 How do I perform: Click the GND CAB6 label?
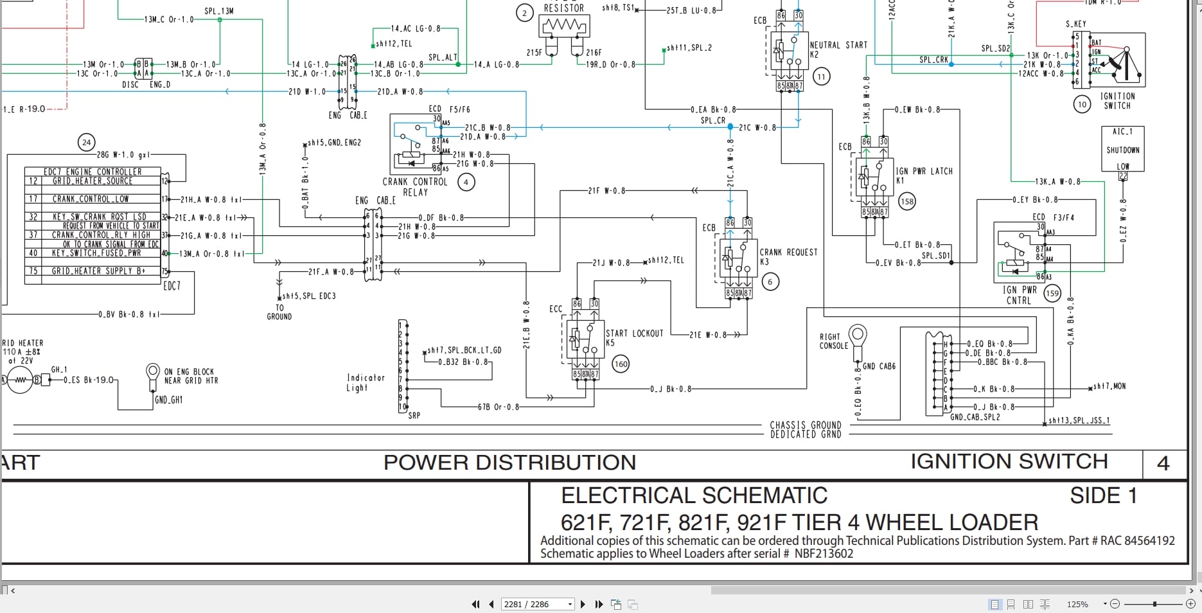879,366
